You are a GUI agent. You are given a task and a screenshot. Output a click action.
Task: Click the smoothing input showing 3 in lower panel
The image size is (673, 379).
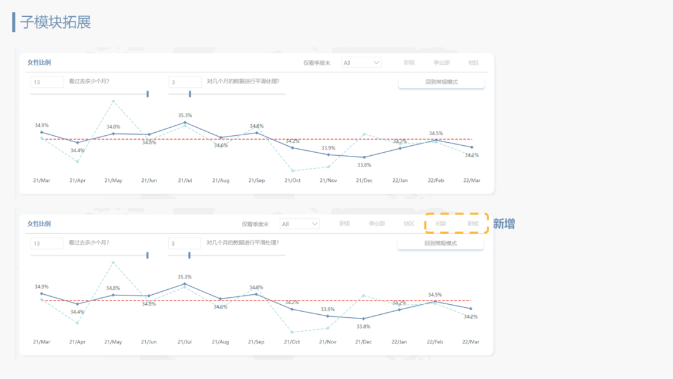(x=184, y=244)
